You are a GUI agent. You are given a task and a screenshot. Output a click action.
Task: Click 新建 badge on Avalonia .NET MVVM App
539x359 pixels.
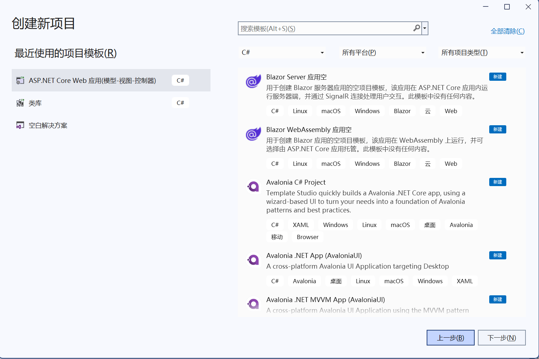click(x=497, y=300)
